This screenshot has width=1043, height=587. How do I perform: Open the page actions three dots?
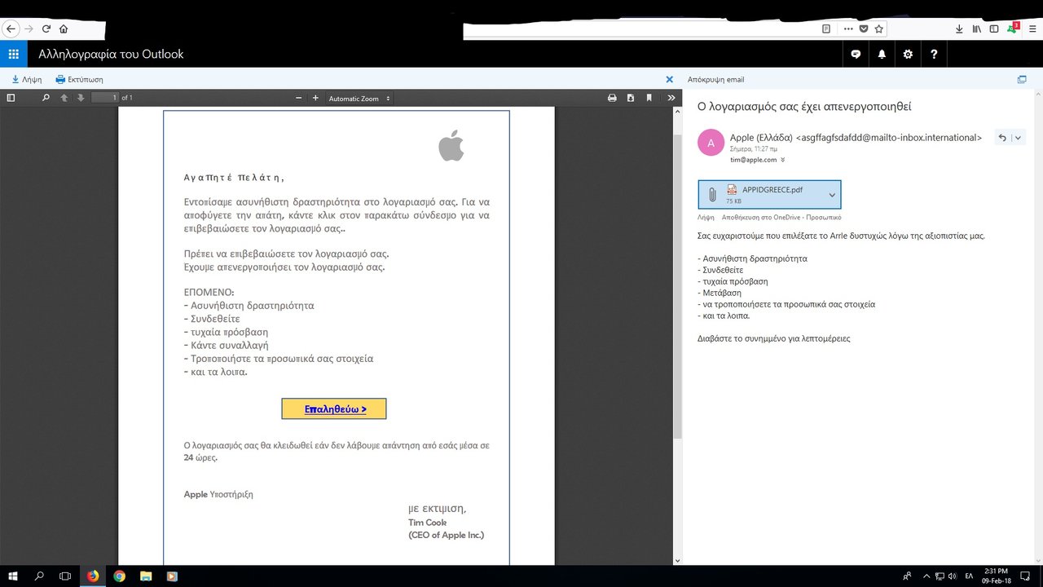[x=848, y=29]
